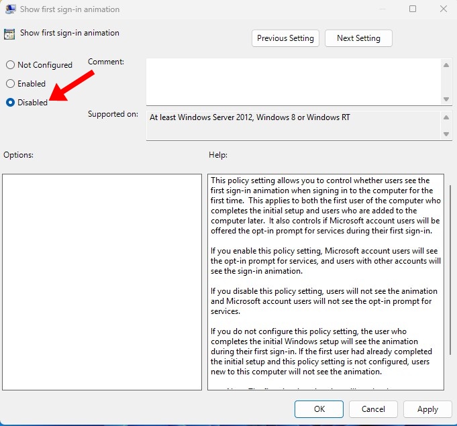Maximize the policy dialog window
The image size is (457, 426).
[413, 9]
